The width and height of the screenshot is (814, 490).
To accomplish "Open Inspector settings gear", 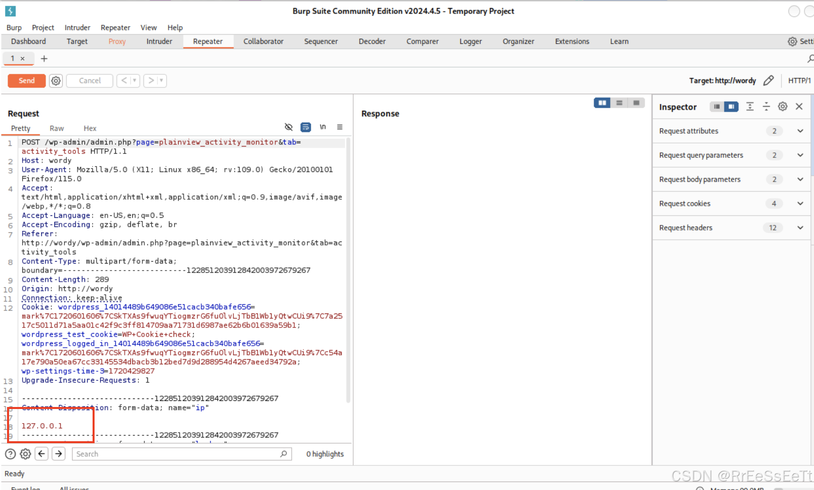I will coord(782,106).
